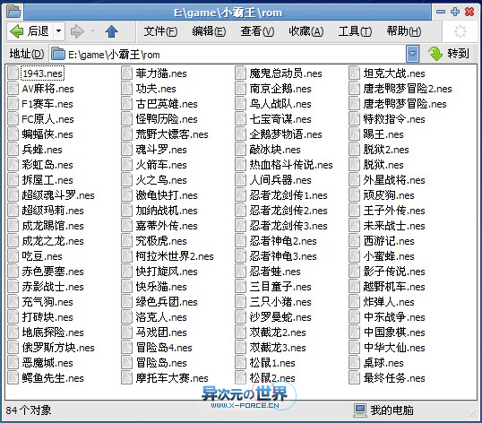Select file icon of 松鼠1.nes

(x=240, y=363)
